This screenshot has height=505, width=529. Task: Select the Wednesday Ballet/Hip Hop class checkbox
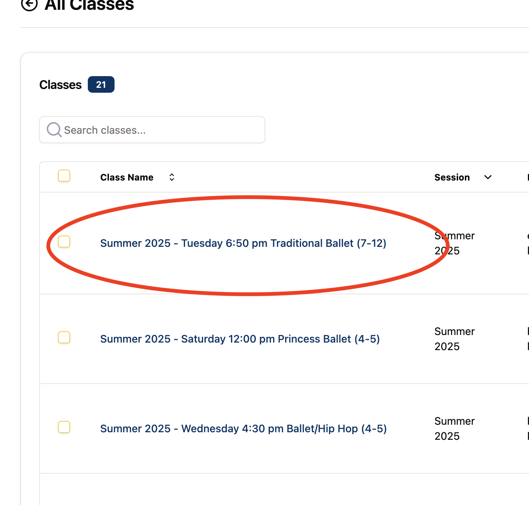pyautogui.click(x=64, y=427)
